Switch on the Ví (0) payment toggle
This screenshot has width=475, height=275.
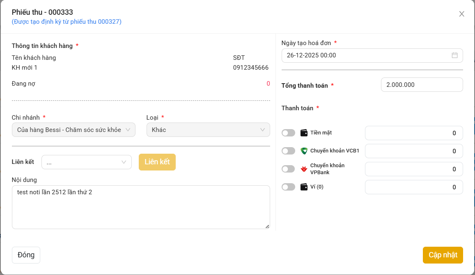[x=288, y=187]
